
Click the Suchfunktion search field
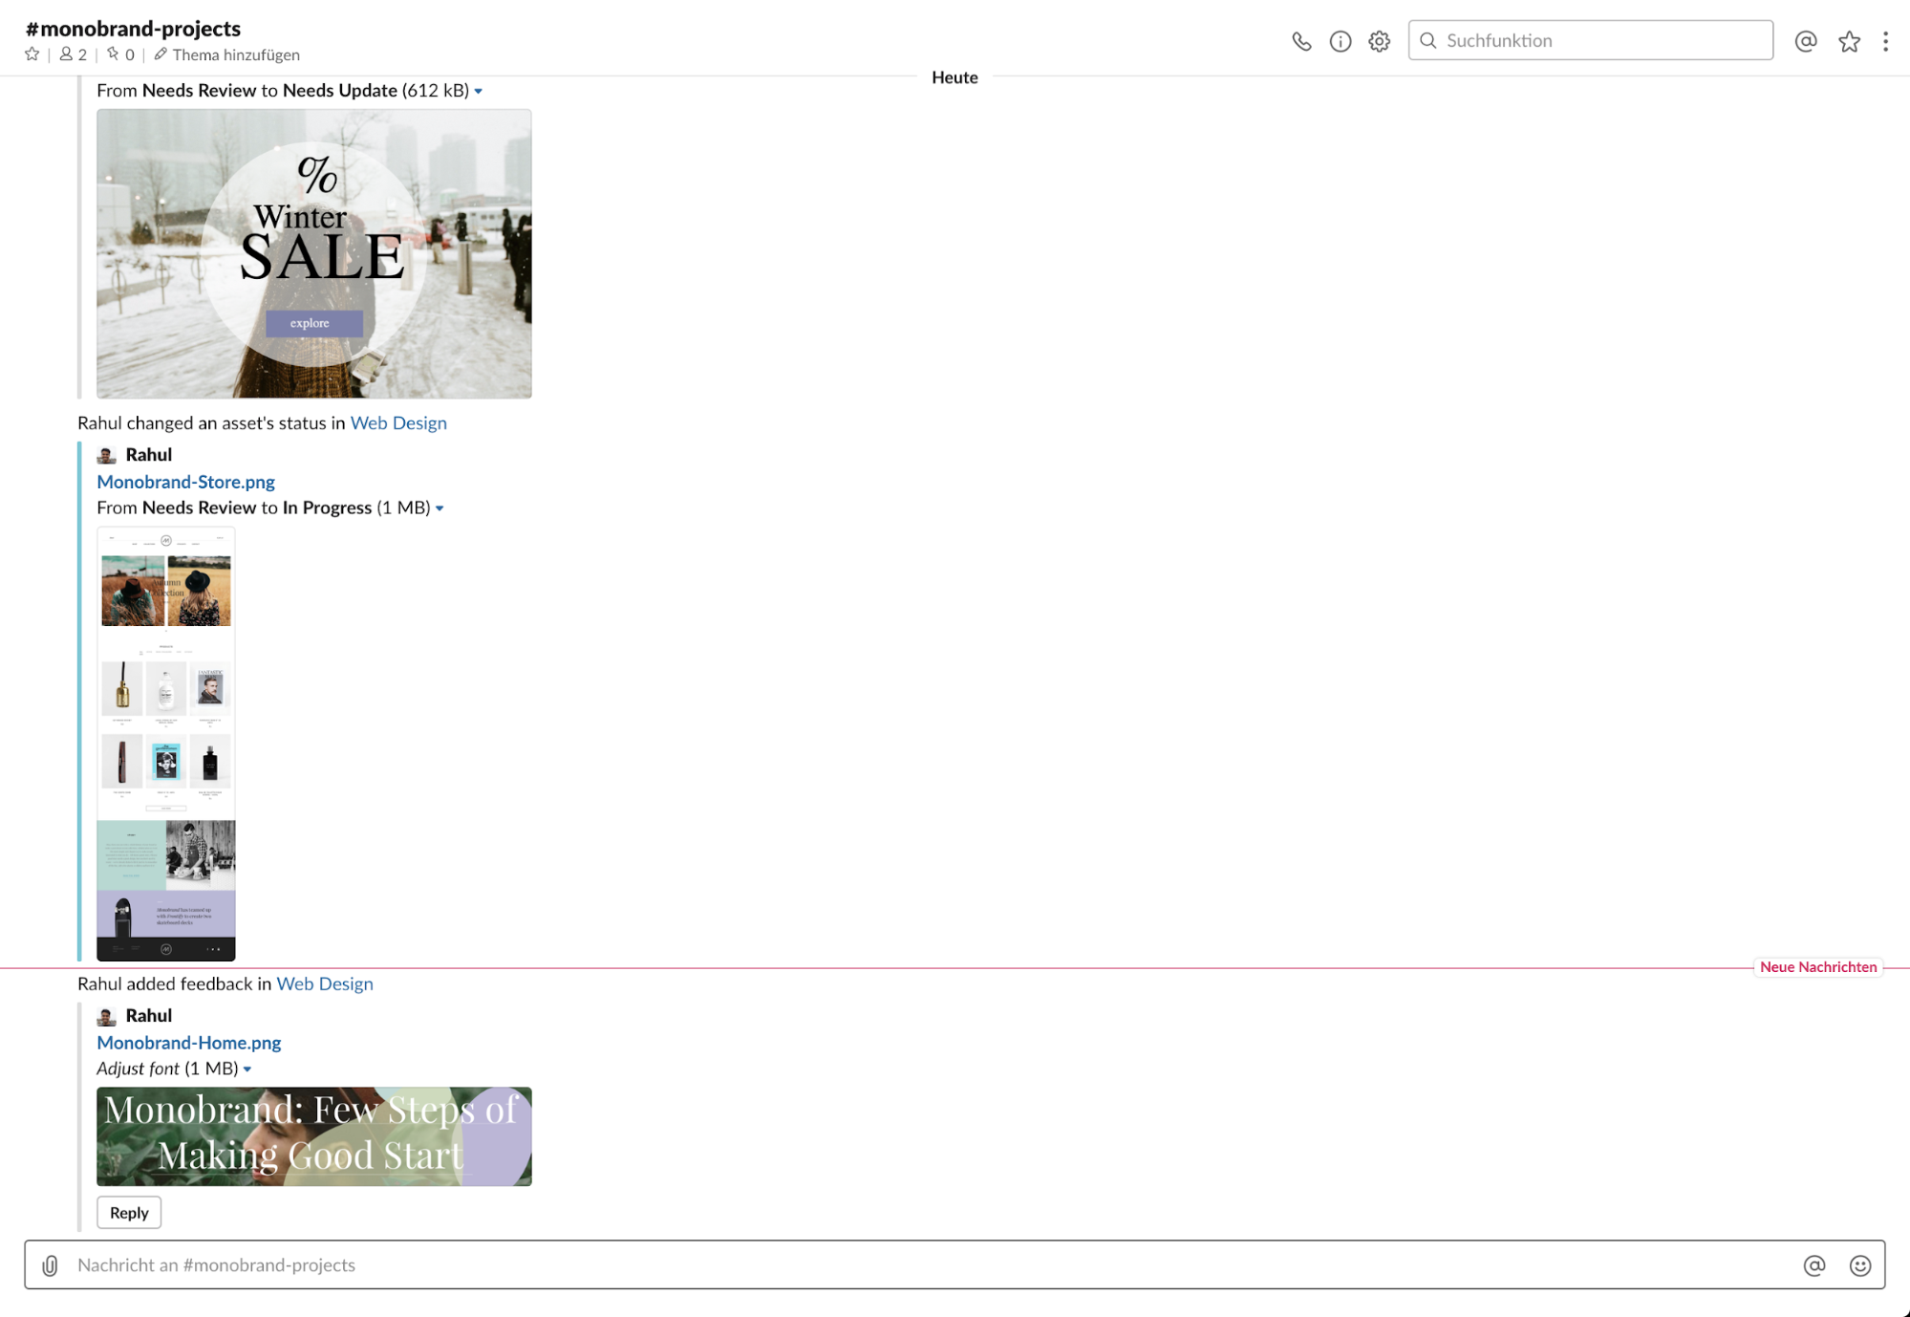coord(1590,40)
